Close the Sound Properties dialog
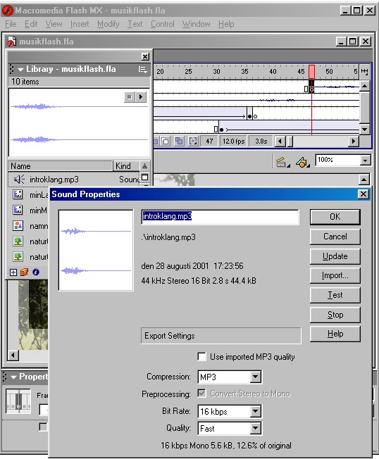This screenshot has height=459, width=379. pyautogui.click(x=364, y=194)
